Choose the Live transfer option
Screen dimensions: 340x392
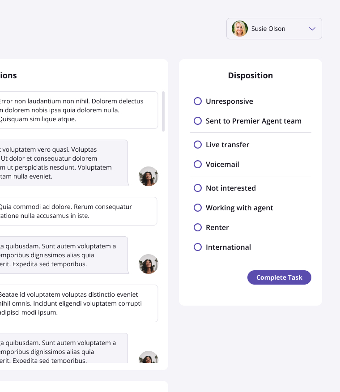[x=198, y=145]
